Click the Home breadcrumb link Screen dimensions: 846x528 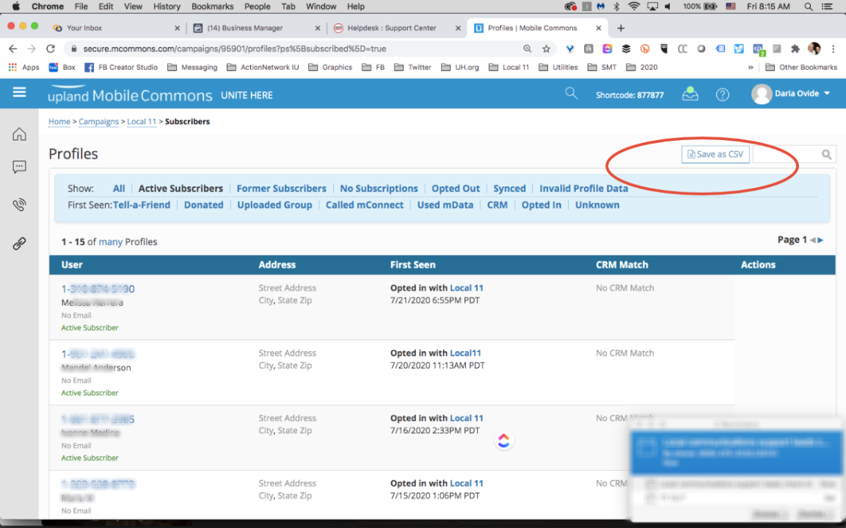pos(59,122)
